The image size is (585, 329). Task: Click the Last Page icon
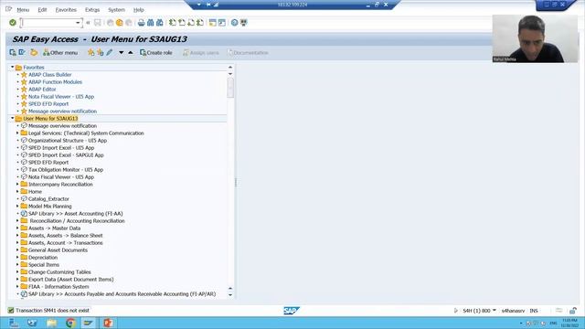[200, 23]
